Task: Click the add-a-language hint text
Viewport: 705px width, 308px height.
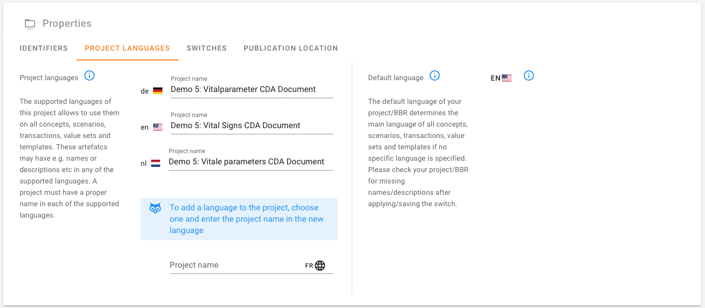Action: [247, 219]
